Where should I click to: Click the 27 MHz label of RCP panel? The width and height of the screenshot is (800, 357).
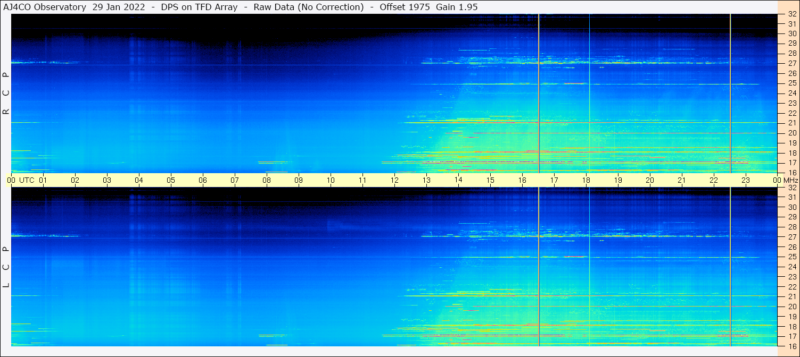pyautogui.click(x=792, y=63)
